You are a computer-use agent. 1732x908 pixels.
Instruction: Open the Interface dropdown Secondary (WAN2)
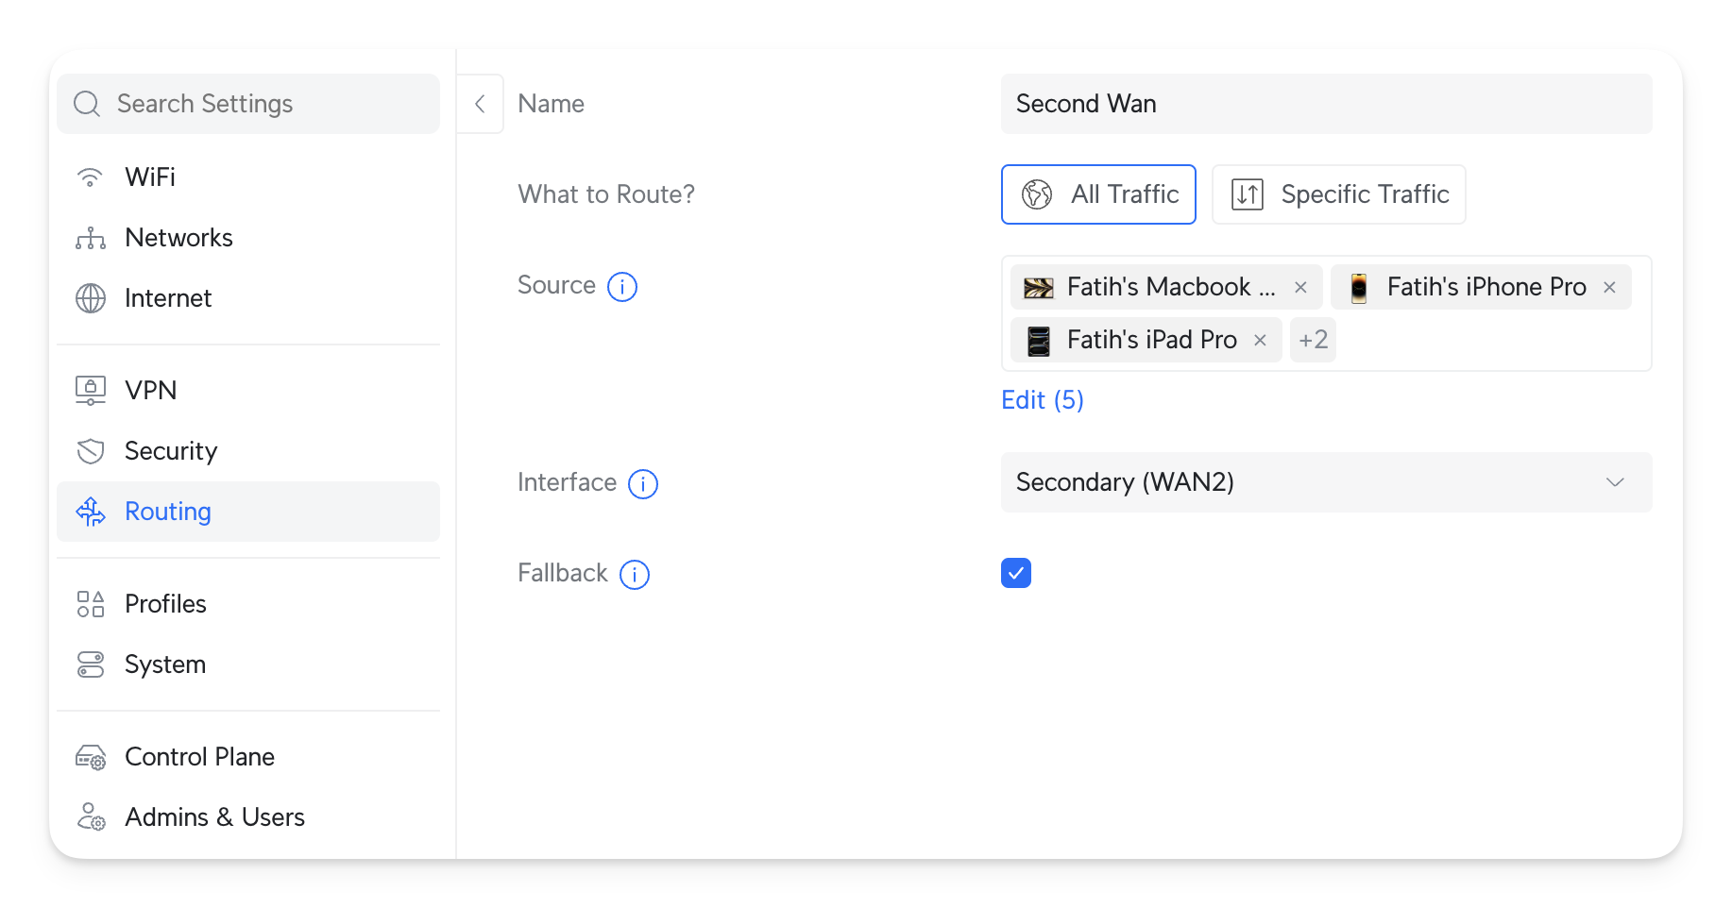pos(1326,482)
